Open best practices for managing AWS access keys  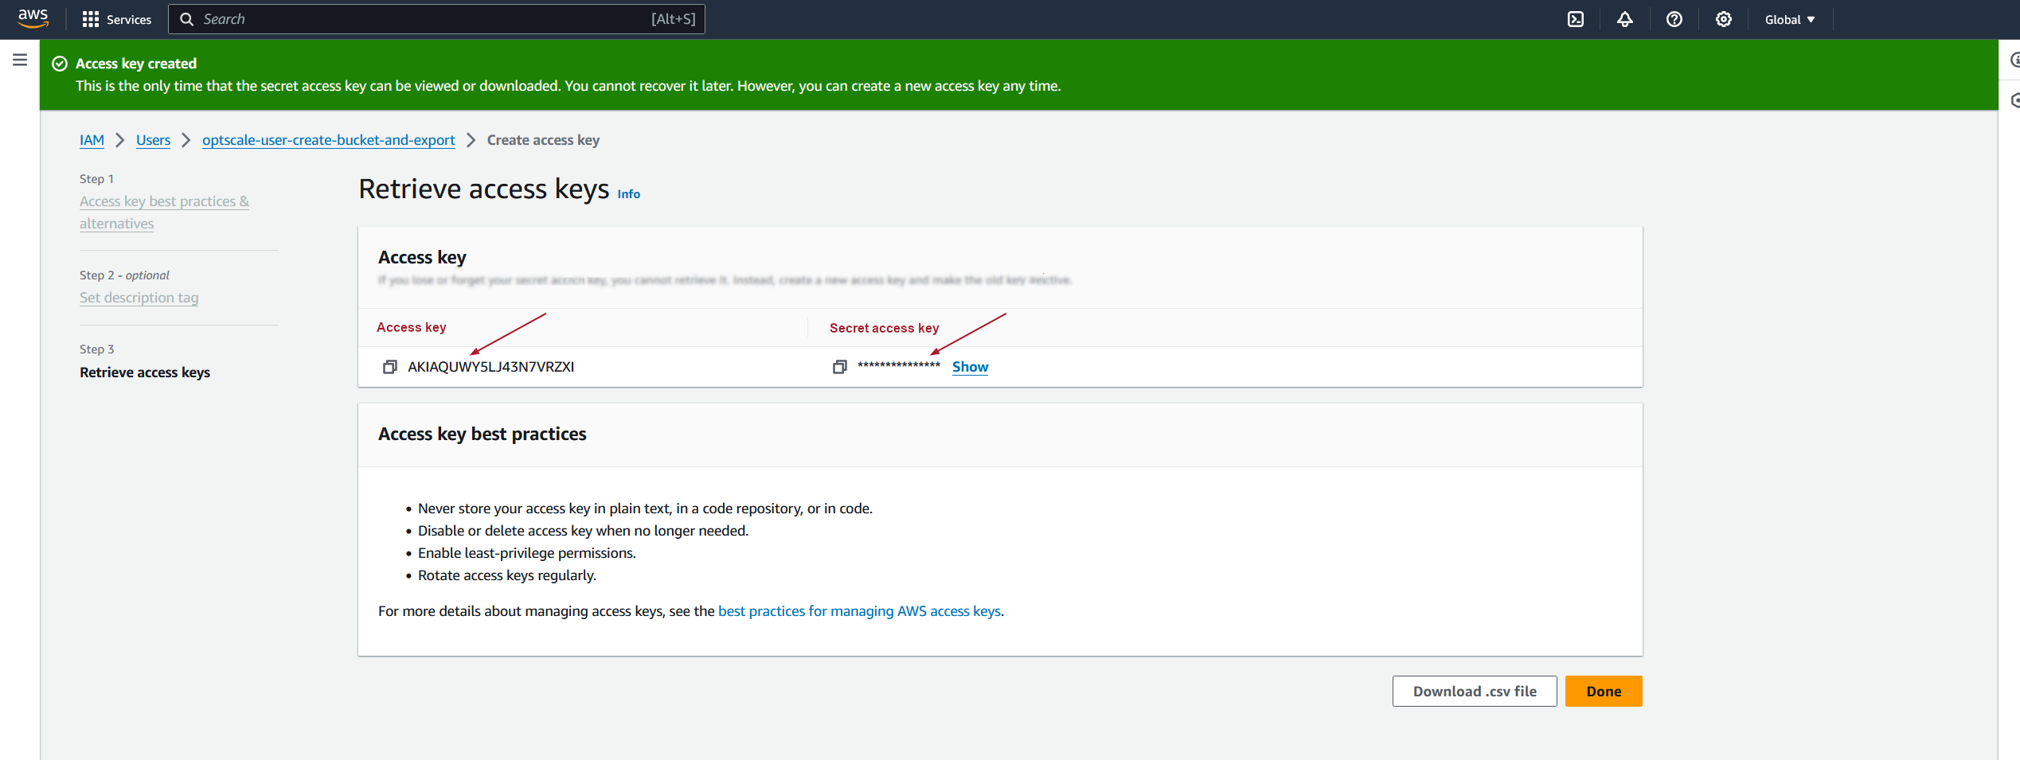[x=859, y=611]
